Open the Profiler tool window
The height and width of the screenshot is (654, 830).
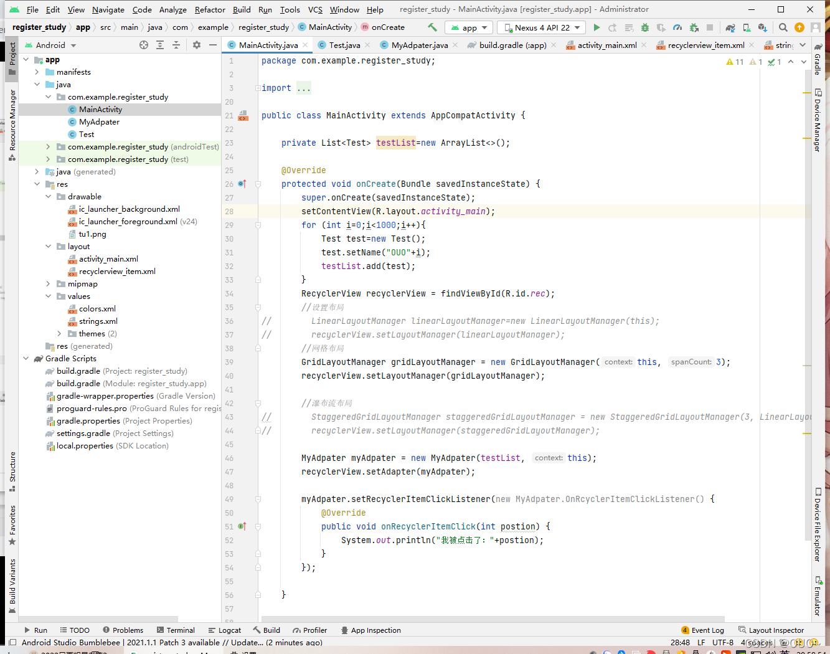pyautogui.click(x=309, y=630)
